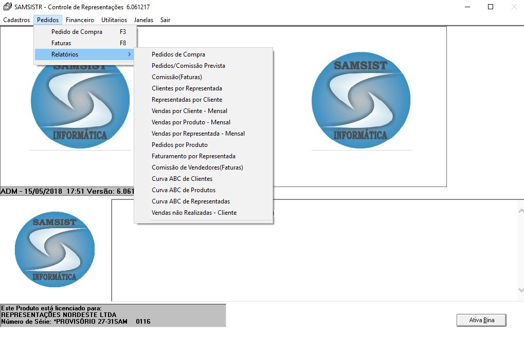
Task: Click the ADM date and version status text
Action: tap(67, 191)
